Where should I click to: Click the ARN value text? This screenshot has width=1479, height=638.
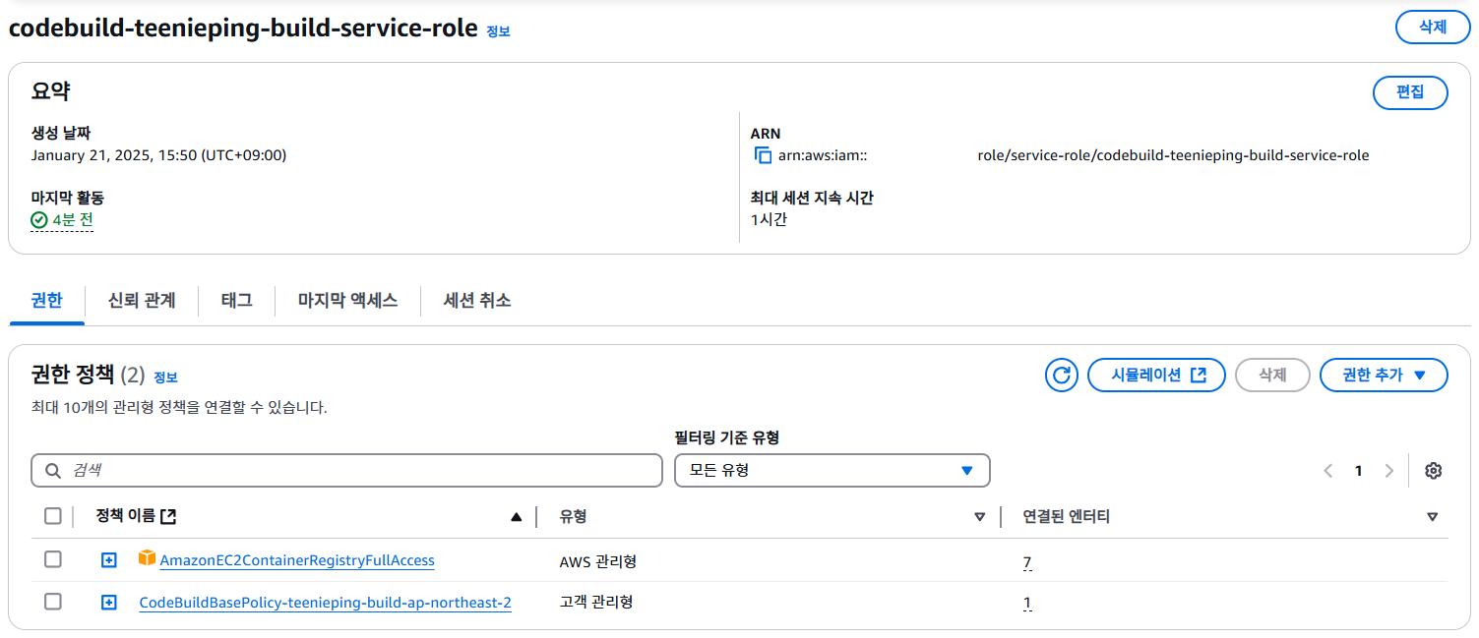click(1074, 155)
